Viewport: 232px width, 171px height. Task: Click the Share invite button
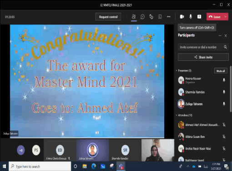(203, 57)
